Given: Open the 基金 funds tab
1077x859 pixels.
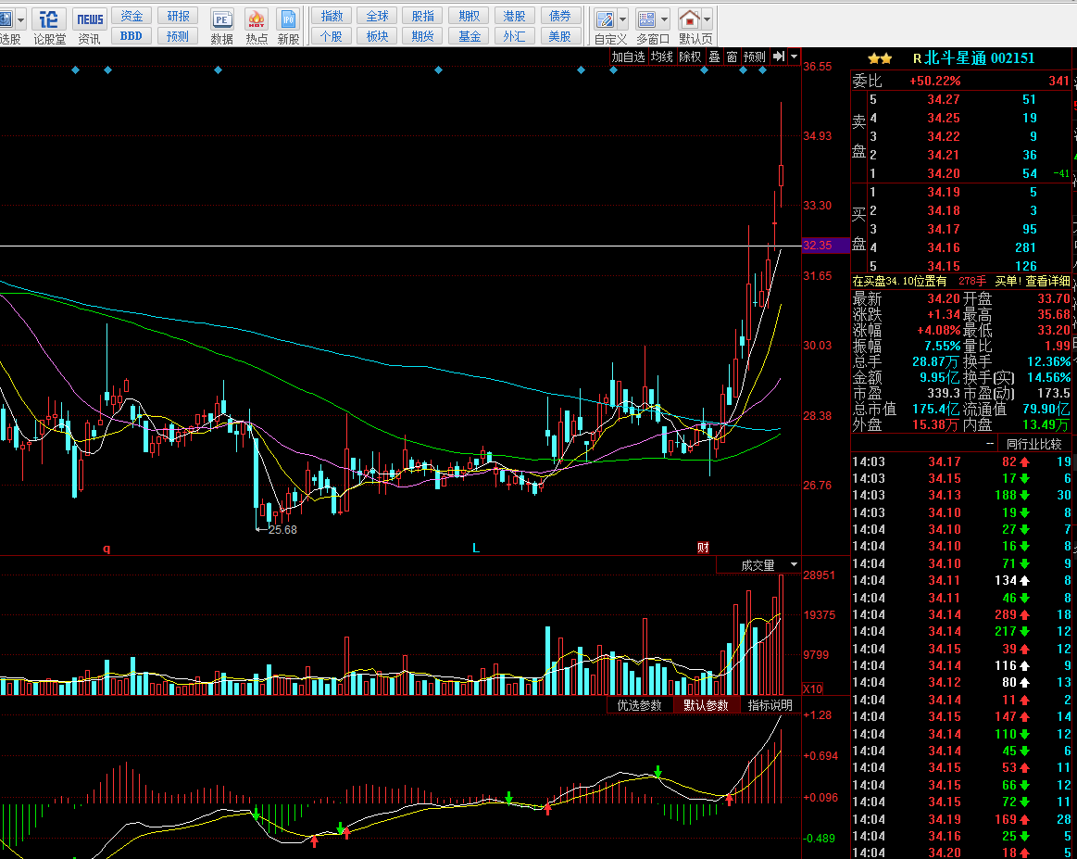Looking at the screenshot, I should click(x=470, y=36).
